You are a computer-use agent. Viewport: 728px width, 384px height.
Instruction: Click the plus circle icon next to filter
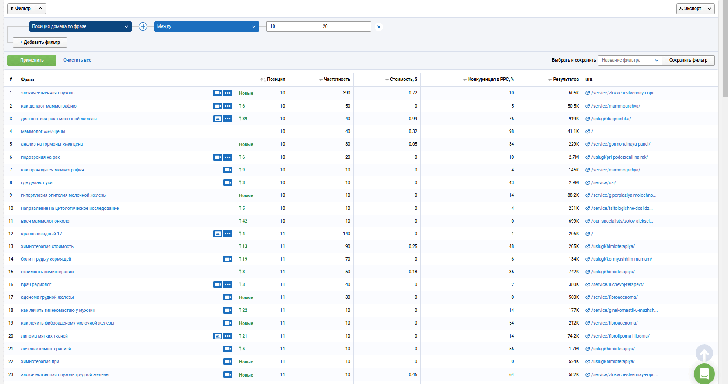point(143,27)
